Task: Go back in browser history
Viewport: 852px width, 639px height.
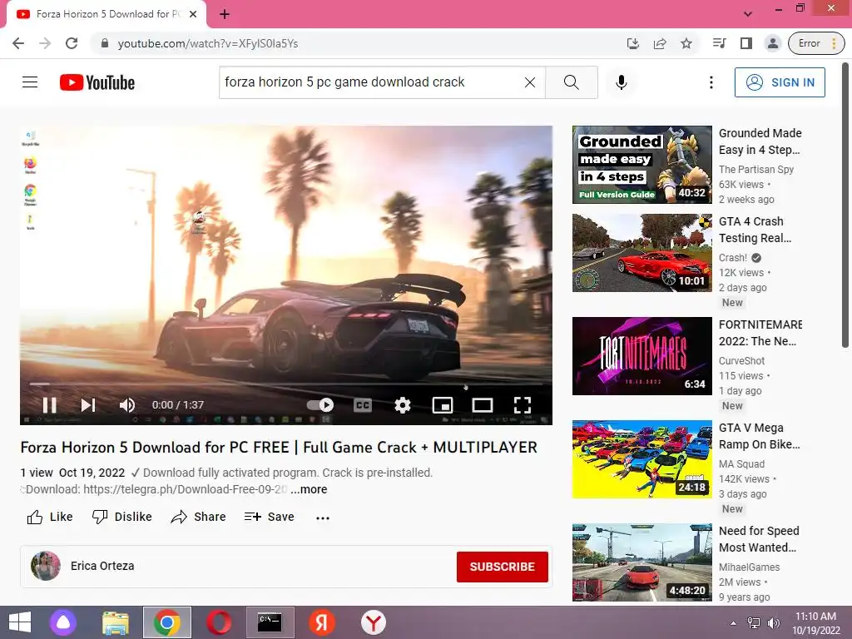Action: point(18,43)
